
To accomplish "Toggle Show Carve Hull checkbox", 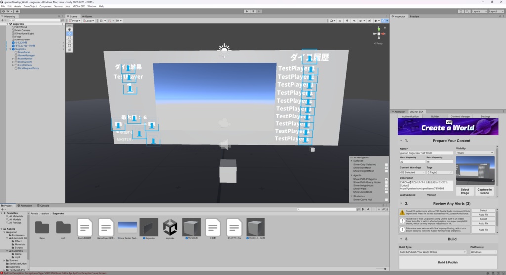I will pos(386,200).
